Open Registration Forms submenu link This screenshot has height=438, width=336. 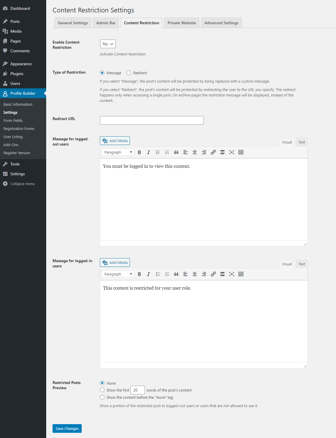19,128
